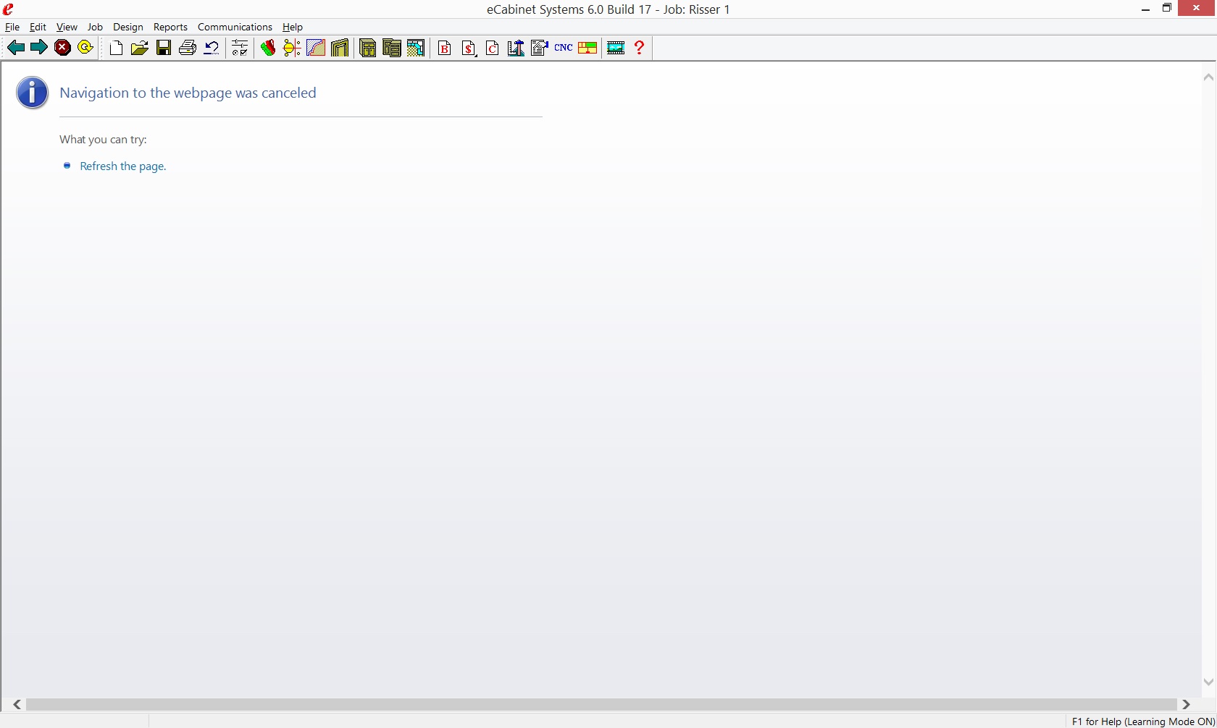Open a job using the folder icon
This screenshot has height=728, width=1217.
tap(140, 48)
